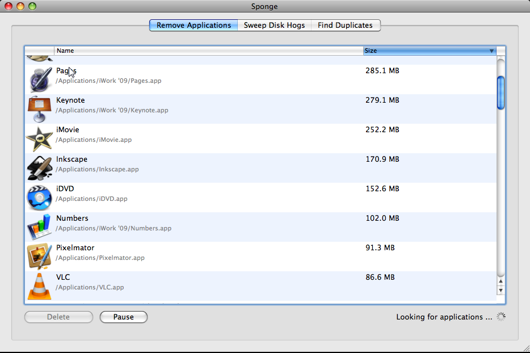Screen dimensions: 530x353
Task: Select the Pixelmator name text
Action: point(75,247)
